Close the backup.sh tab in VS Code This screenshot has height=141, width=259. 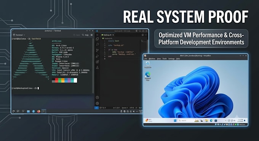(113, 35)
